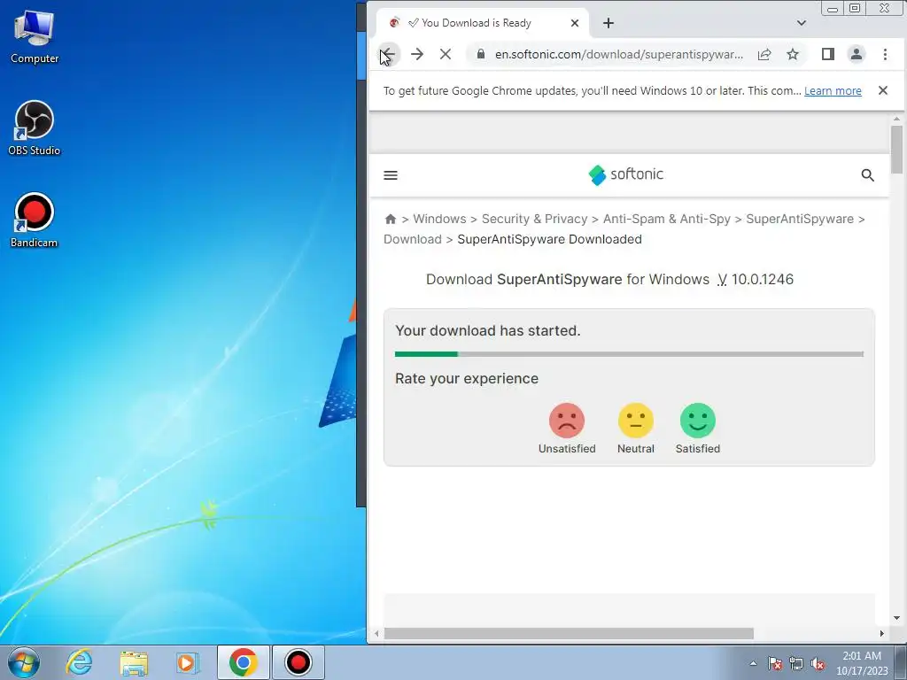Click the download progress bar
This screenshot has width=907, height=680.
tap(630, 354)
